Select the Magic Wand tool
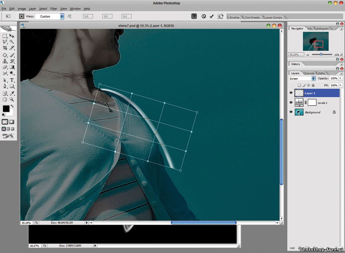Viewport: 345px width, 253px height. click(12, 42)
